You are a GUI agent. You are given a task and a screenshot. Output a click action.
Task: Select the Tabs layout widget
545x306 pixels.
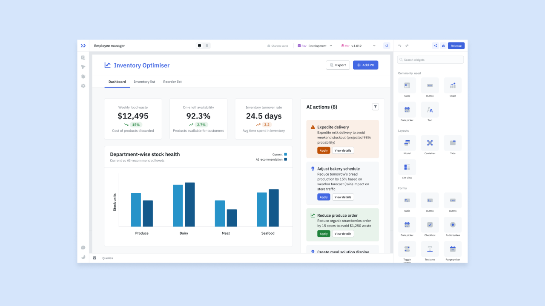tap(453, 143)
